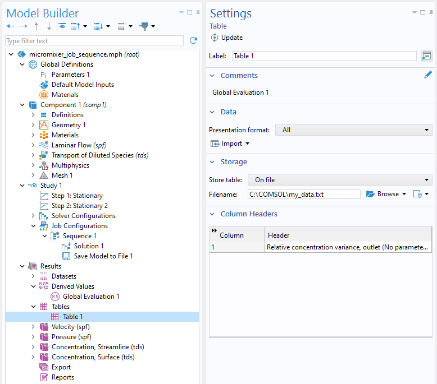Click the Update button

tap(226, 38)
